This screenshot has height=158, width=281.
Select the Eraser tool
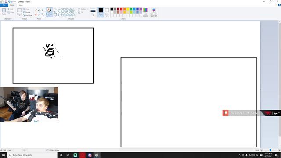coord(36,14)
